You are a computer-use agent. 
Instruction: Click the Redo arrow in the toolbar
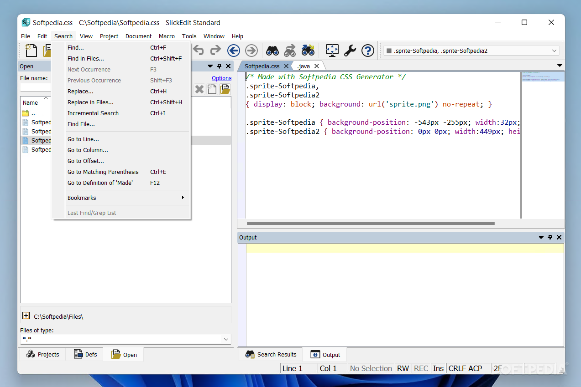click(215, 50)
